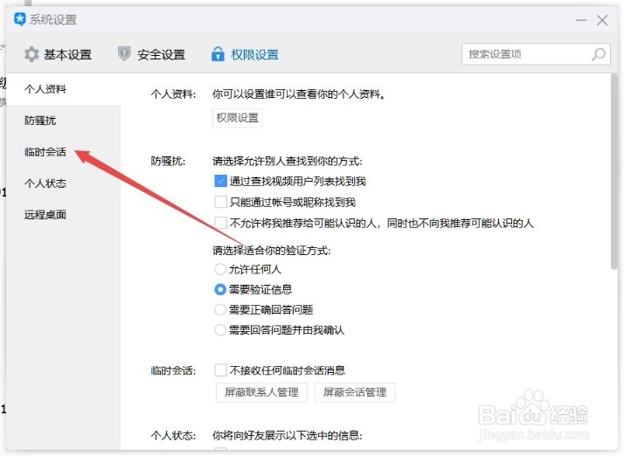Screen dimensions: 624x456
Task: Switch to the 安全设置 tab
Action: [x=151, y=54]
